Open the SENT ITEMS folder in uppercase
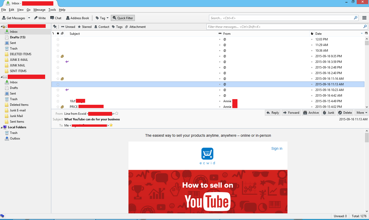Image resolution: width=369 pixels, height=220 pixels. click(x=18, y=71)
